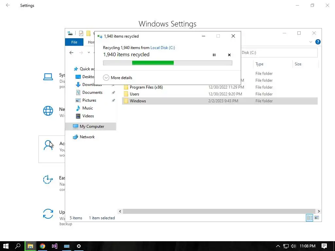Screen dimensions: 335x251
Task: Open Pictures in the navigation pane
Action: [86, 100]
